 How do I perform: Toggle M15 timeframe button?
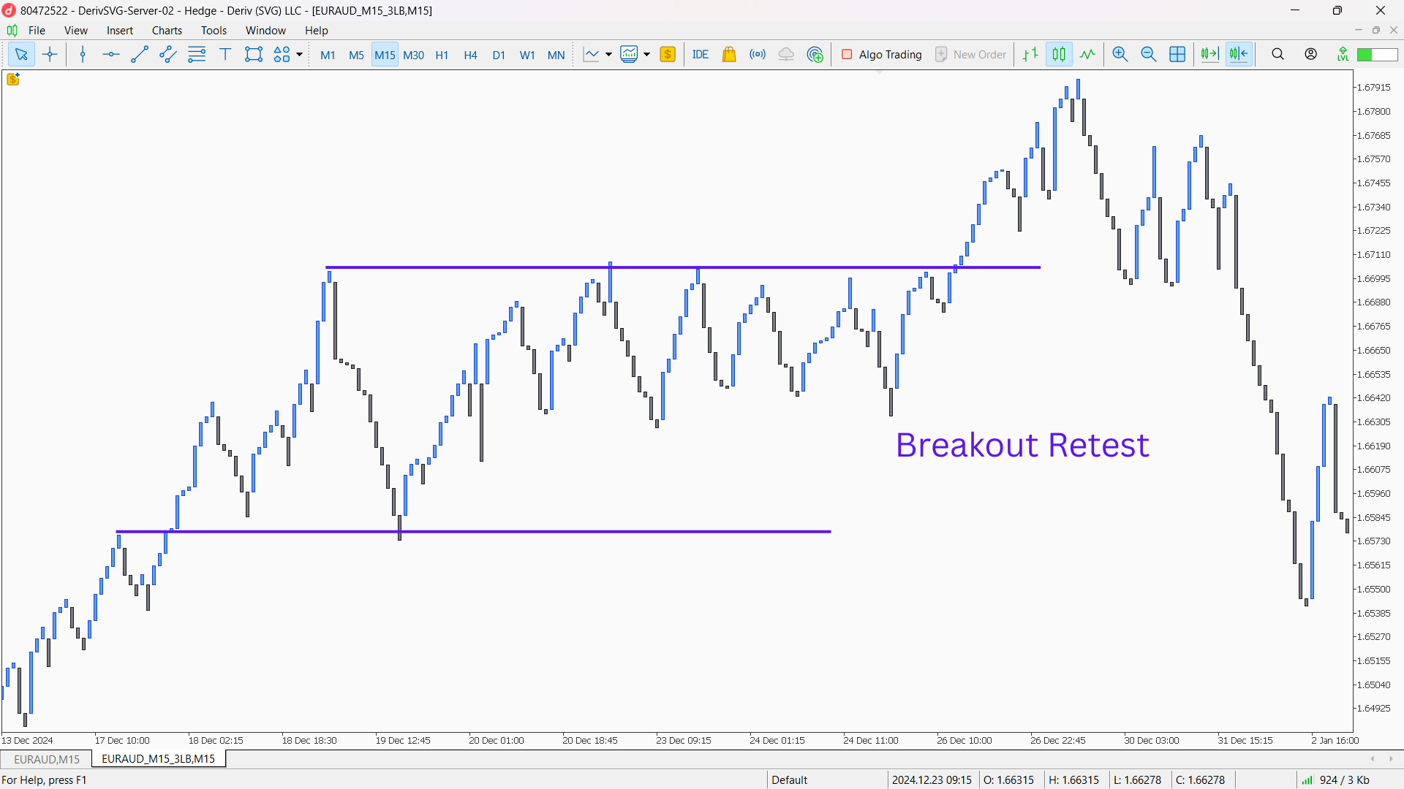tap(385, 55)
